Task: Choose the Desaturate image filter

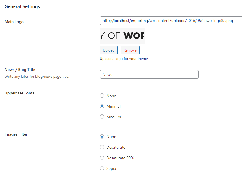Action: (102, 147)
